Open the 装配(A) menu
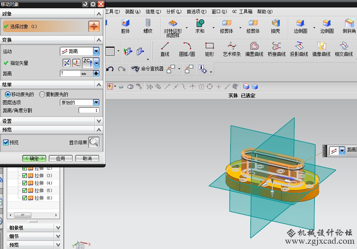This screenshot has height=249, width=357. [x=132, y=12]
